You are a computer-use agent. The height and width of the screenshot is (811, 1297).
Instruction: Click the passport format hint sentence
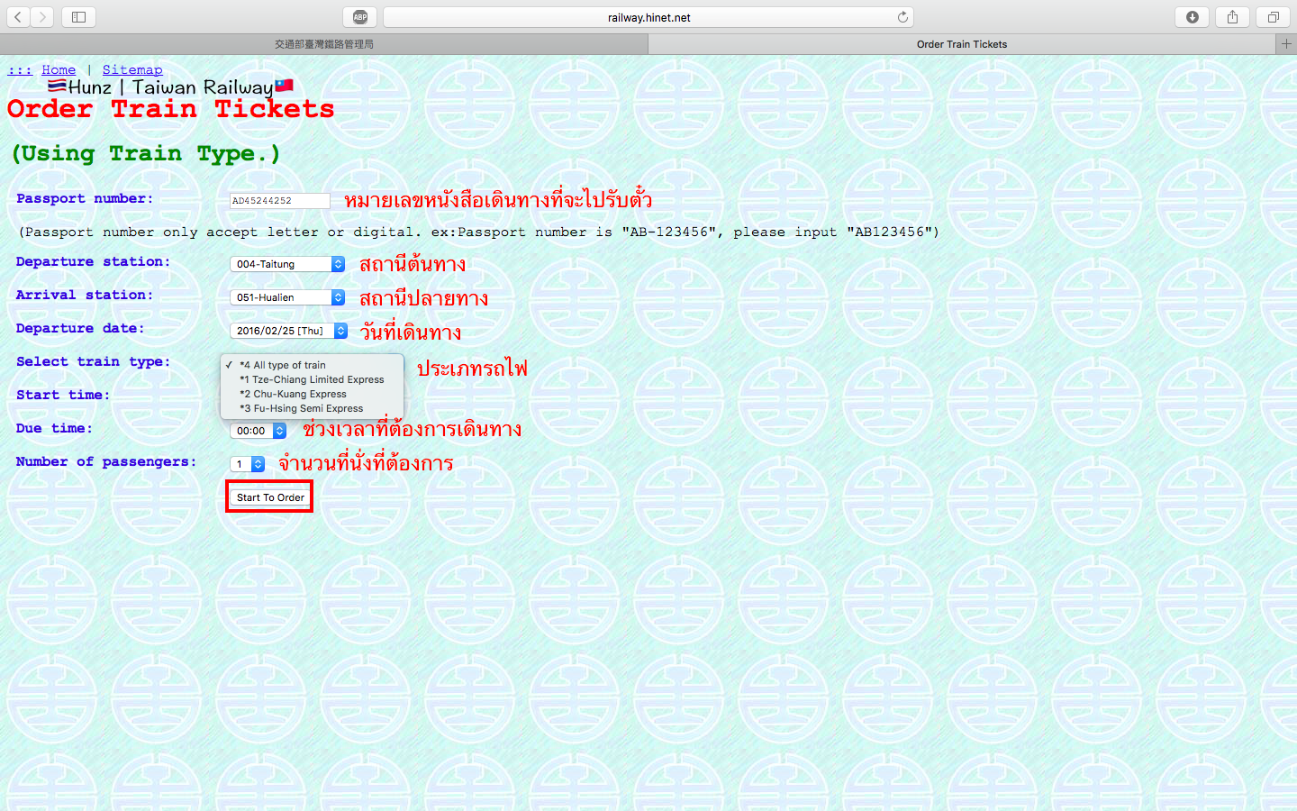478,232
